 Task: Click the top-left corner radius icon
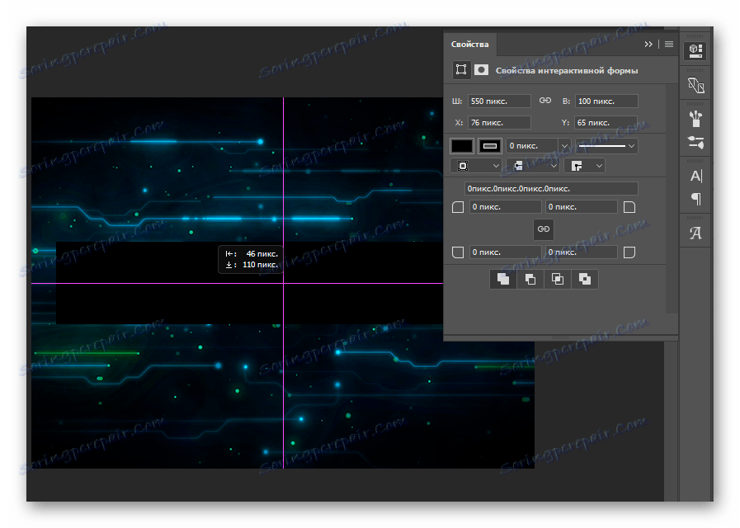[458, 207]
